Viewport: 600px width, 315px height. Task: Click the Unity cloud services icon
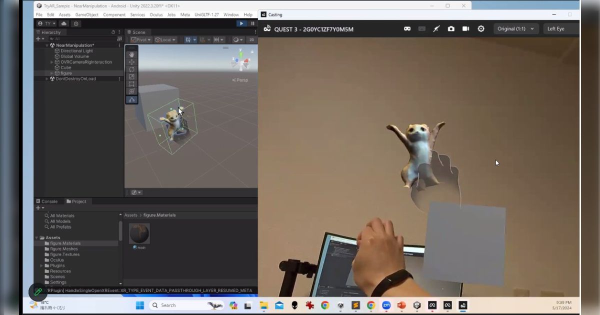click(x=64, y=23)
